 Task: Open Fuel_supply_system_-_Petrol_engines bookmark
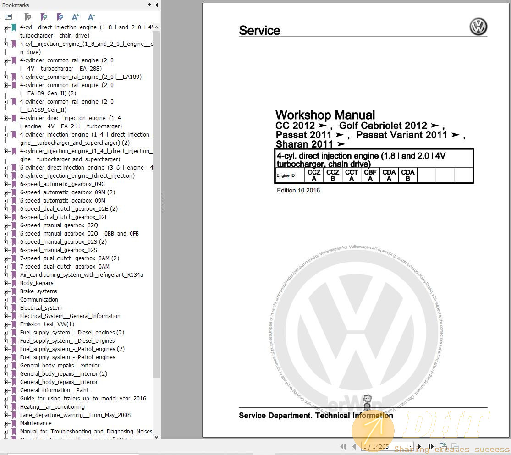click(67, 357)
